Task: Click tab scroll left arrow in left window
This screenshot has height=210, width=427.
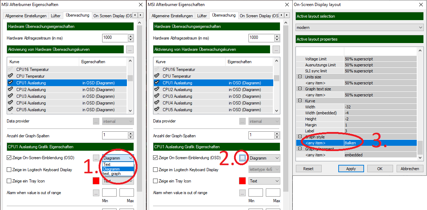Action: [x=135, y=15]
